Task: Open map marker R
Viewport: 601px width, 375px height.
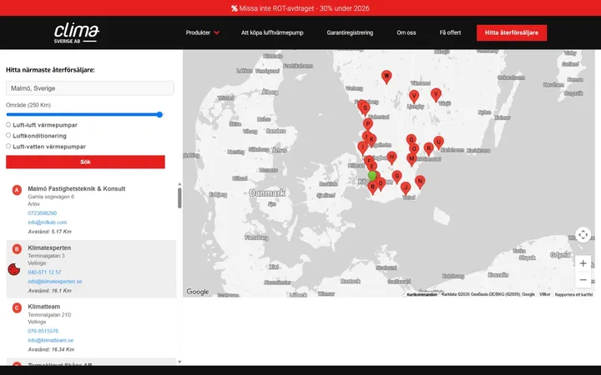Action: tap(428, 148)
